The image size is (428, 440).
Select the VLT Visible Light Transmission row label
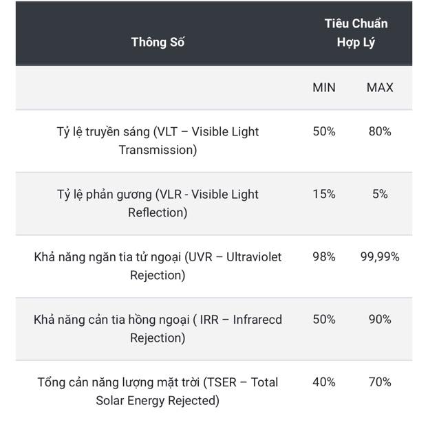[x=158, y=141]
